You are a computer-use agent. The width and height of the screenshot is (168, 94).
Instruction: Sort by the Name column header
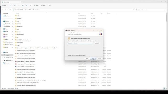(17, 13)
